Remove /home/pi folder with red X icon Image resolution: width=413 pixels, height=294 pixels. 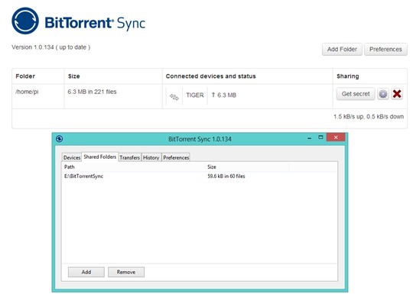[397, 94]
